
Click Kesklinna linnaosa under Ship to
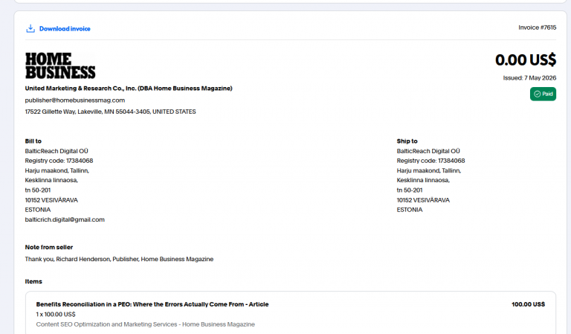pyautogui.click(x=423, y=180)
